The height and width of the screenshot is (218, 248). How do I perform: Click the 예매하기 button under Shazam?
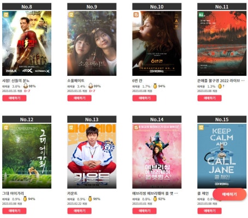(14, 98)
